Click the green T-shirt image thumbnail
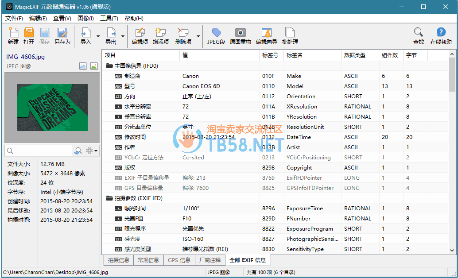458x278 pixels. [52, 108]
